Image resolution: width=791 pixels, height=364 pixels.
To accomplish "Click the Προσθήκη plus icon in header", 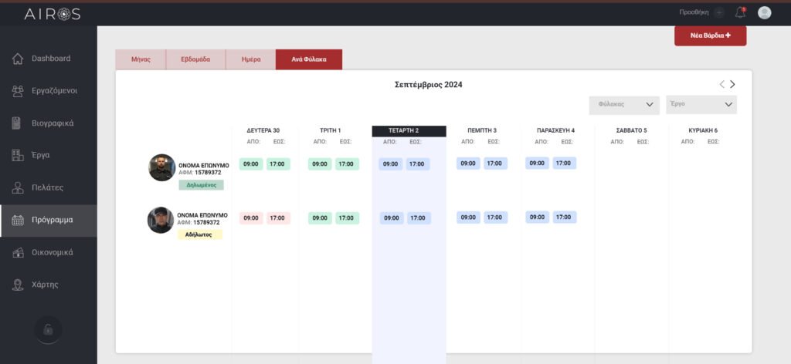I will [719, 12].
